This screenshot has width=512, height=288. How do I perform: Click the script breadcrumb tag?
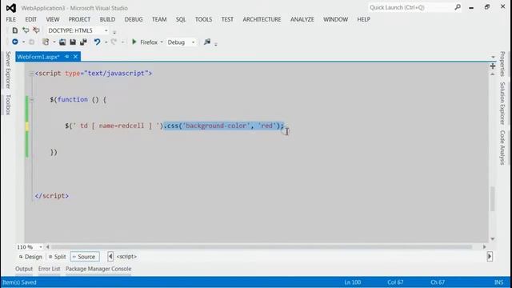coord(126,257)
